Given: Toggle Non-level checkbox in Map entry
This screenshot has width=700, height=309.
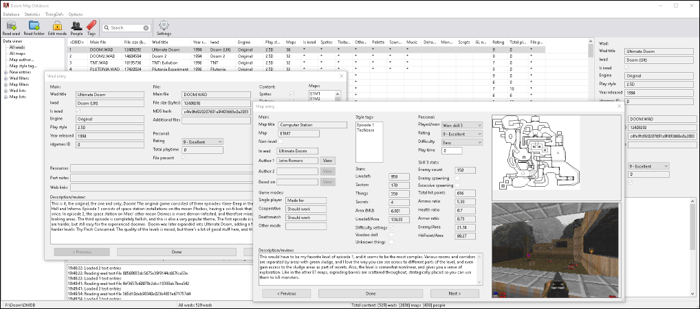Looking at the screenshot, I should tap(279, 141).
